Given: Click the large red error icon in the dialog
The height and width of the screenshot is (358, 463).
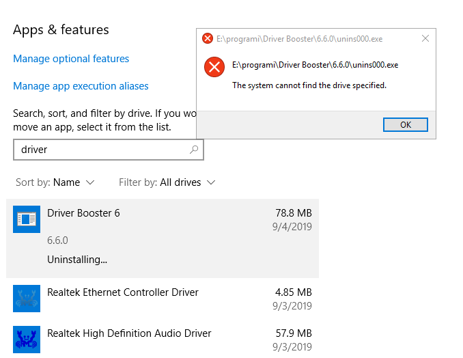Looking at the screenshot, I should pyautogui.click(x=214, y=67).
